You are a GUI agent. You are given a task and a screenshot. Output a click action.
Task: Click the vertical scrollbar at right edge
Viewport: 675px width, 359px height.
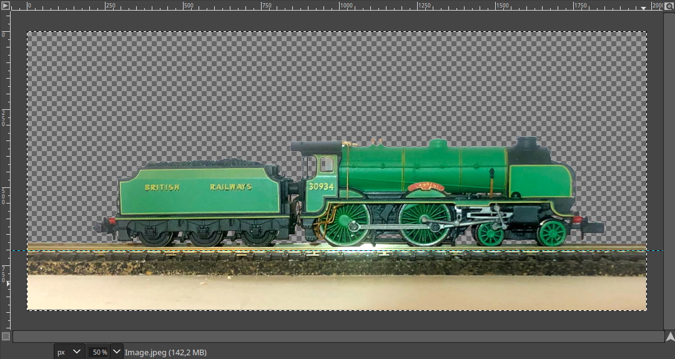(x=669, y=171)
